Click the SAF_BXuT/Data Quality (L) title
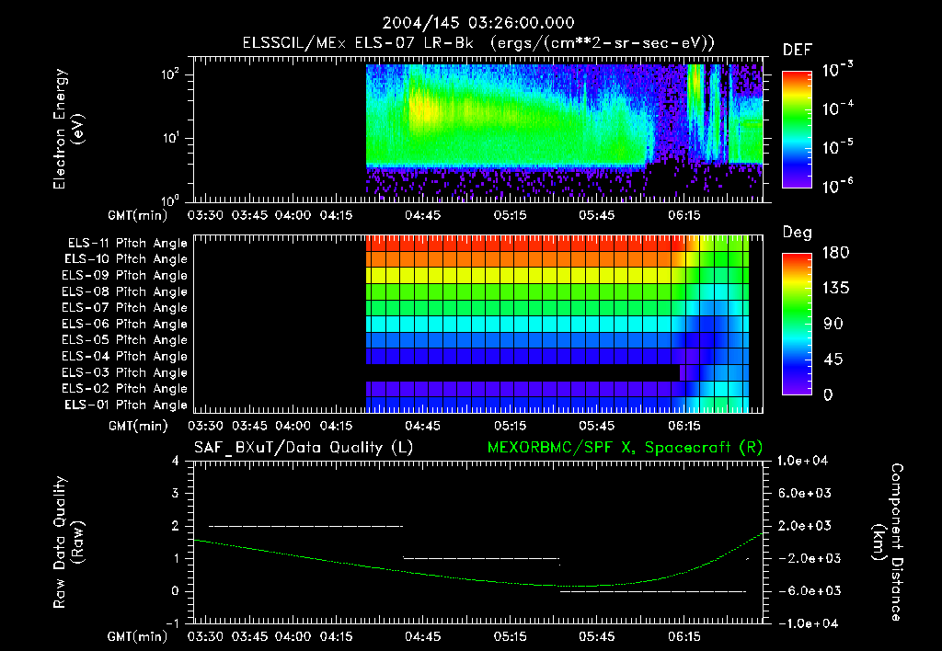Viewport: 942px width, 651px height. click(x=304, y=448)
